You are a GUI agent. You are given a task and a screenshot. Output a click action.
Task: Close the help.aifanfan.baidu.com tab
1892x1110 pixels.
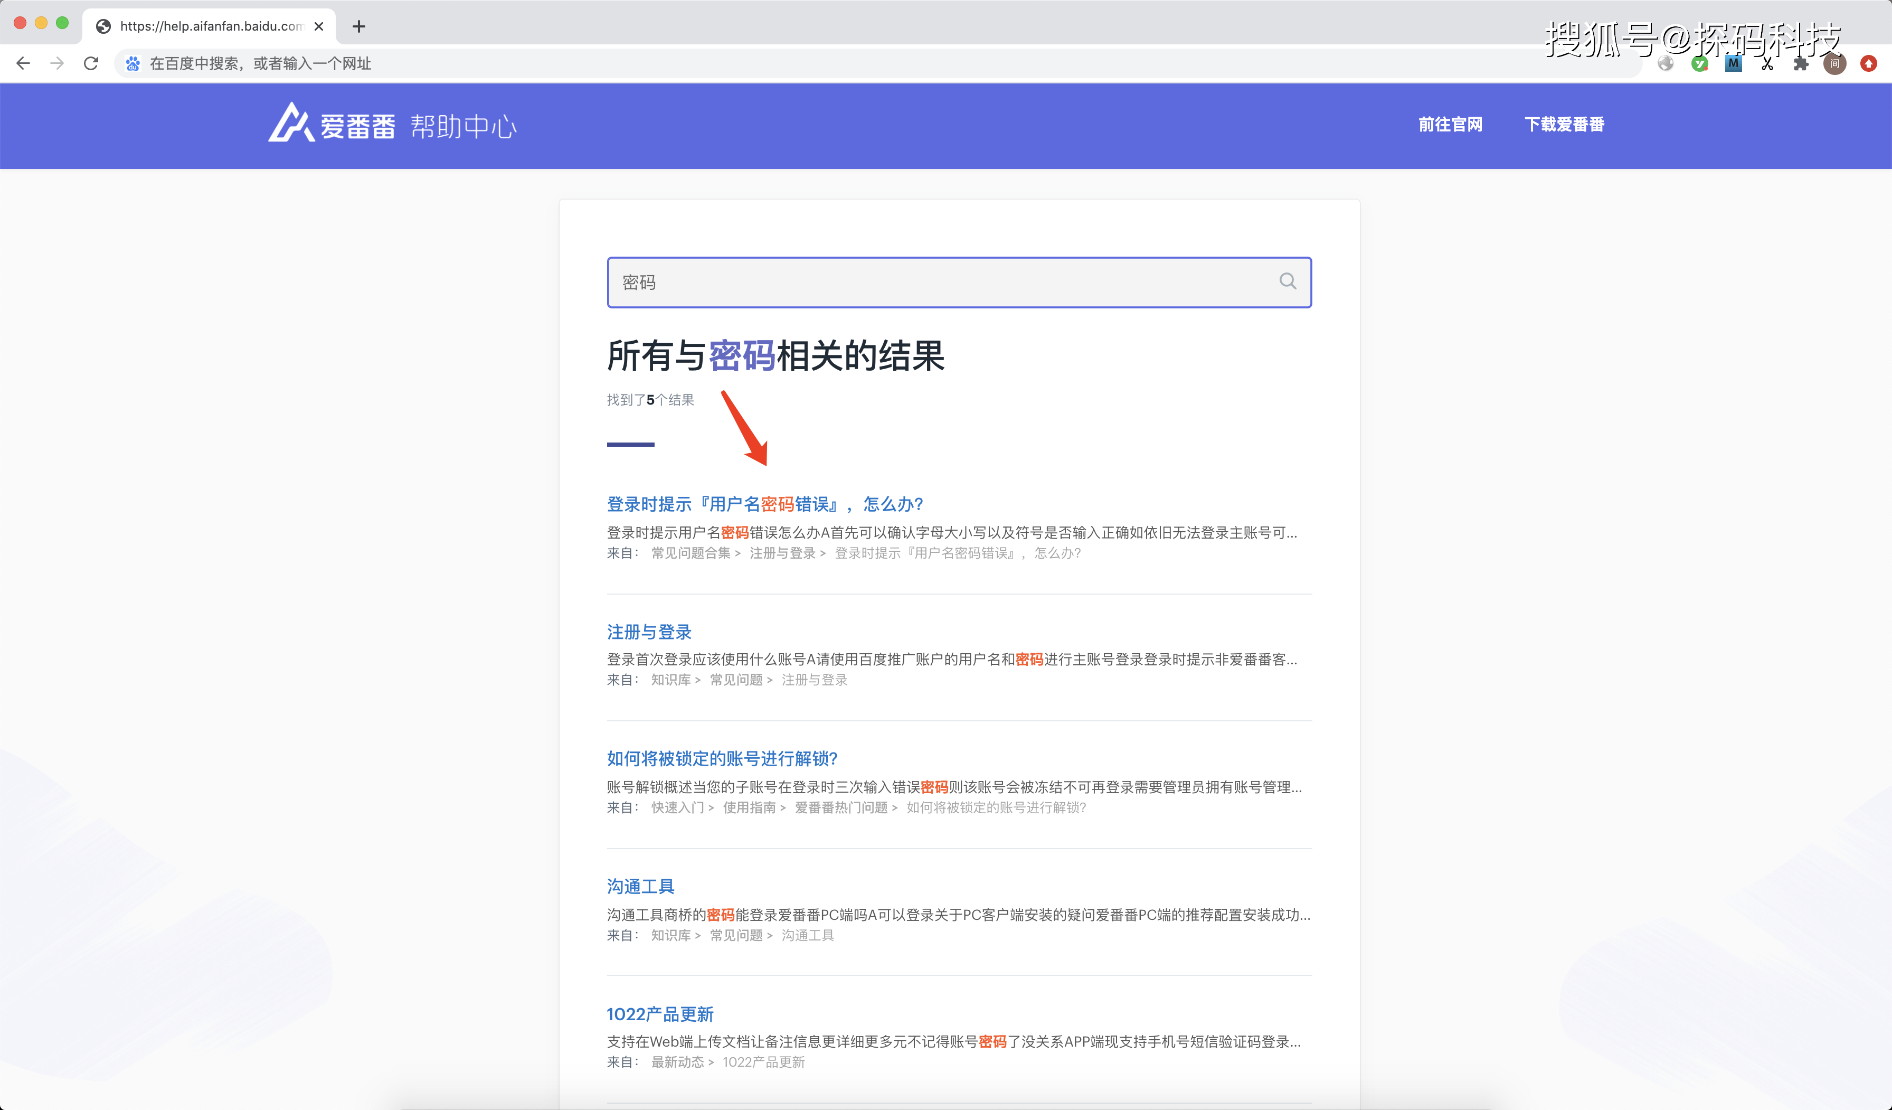pyautogui.click(x=319, y=26)
